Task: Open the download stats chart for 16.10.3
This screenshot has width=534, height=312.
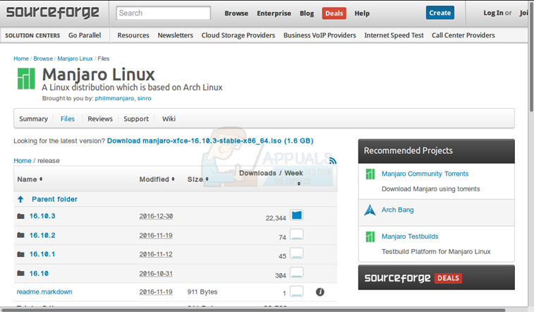Action: 297,215
